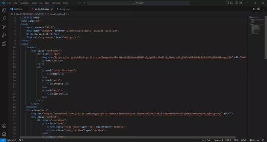Switch to the design.css tab
The width and height of the screenshot is (267, 142).
(63, 9)
